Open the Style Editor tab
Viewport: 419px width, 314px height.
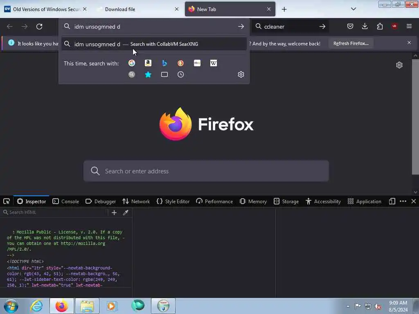173,201
